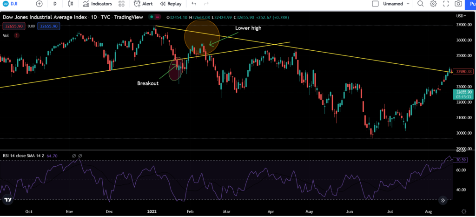
Task: Change the D time interval
Action: 55,4
